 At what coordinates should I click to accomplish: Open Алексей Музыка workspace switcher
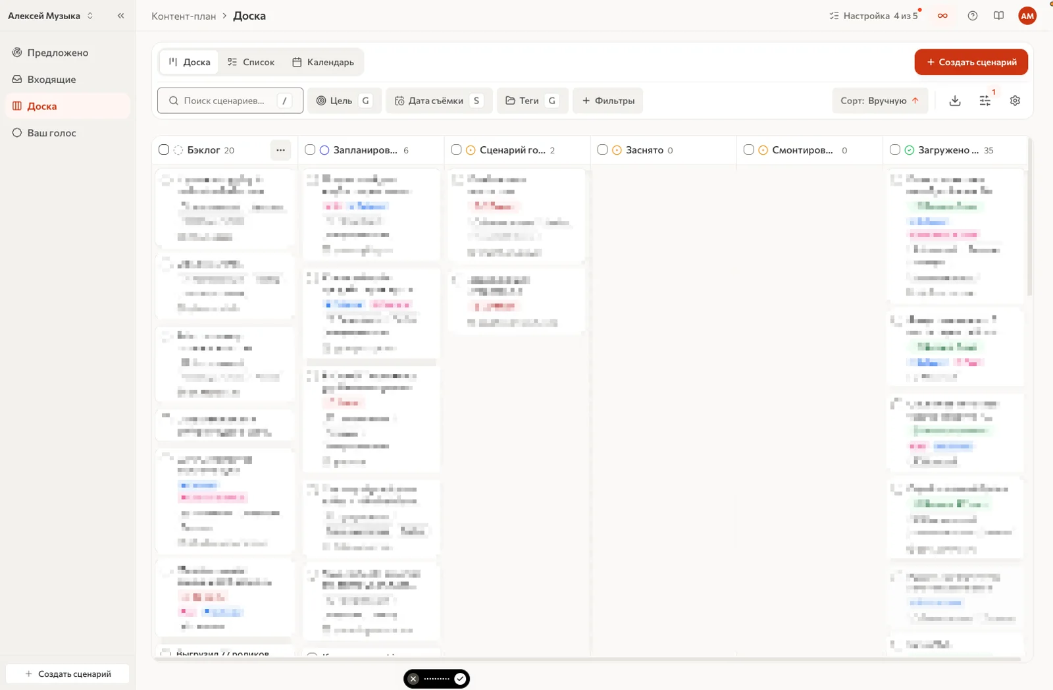point(51,16)
